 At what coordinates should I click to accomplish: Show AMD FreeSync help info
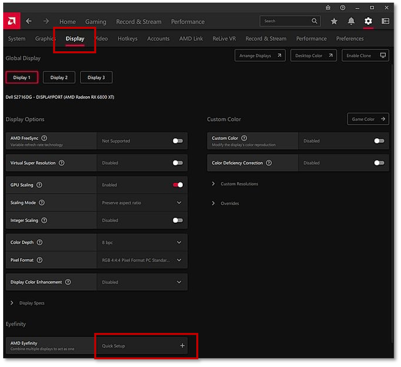[x=44, y=138]
